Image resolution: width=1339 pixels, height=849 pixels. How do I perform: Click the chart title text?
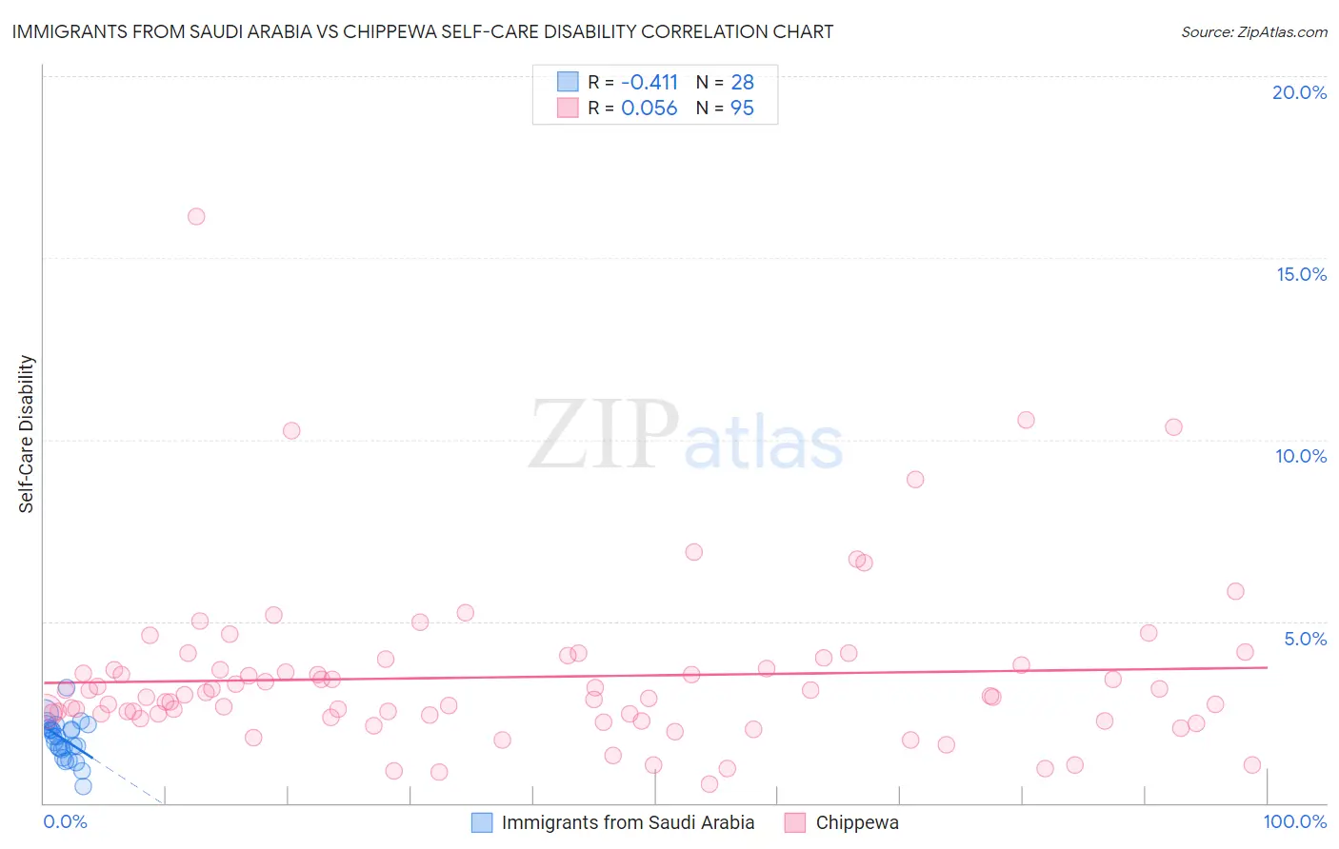[423, 32]
